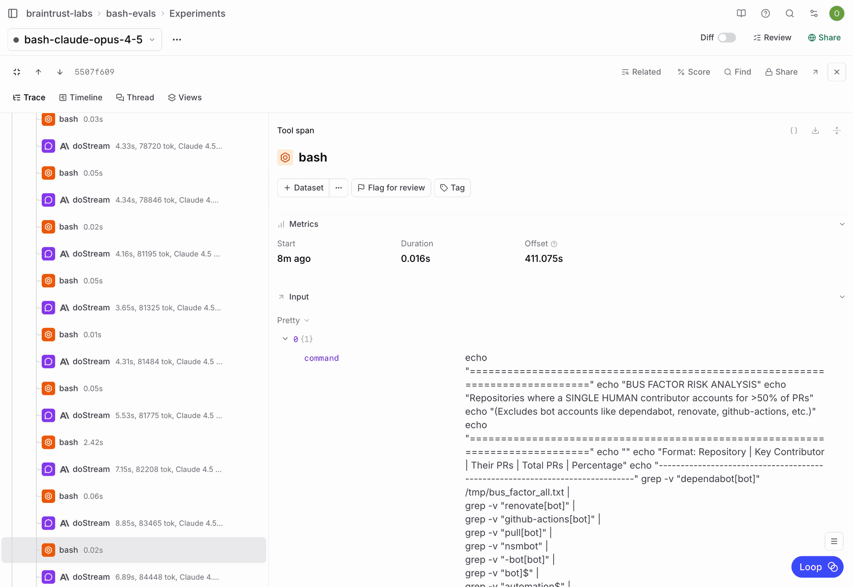853x587 pixels.
Task: Toggle the sidebar panel icon
Action: pos(13,13)
